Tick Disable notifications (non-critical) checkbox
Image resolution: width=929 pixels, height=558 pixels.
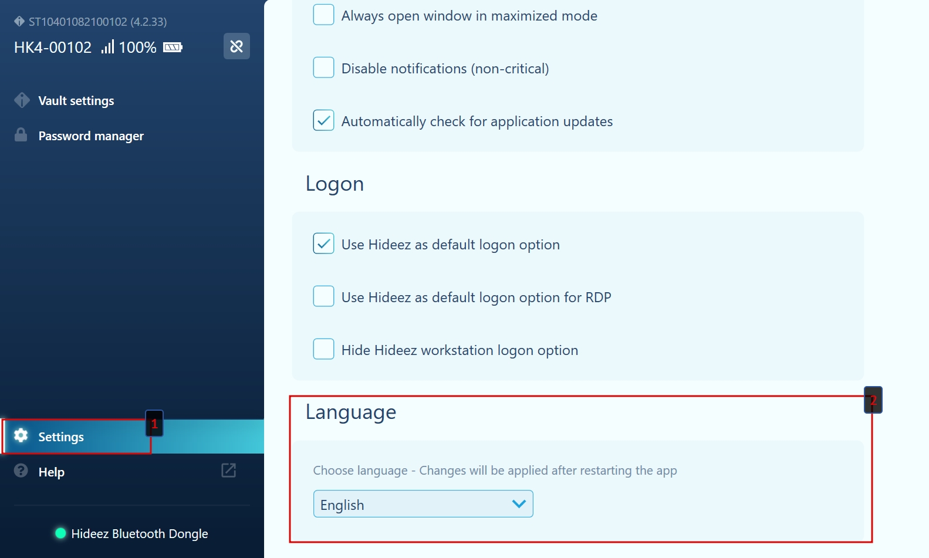coord(323,68)
